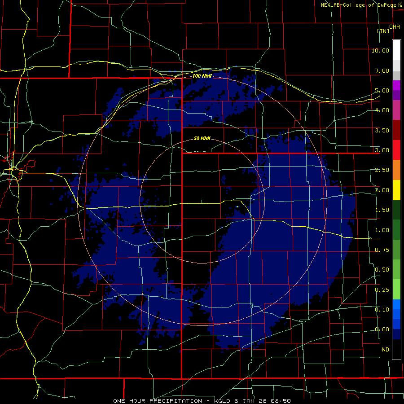Click the 3.50 legend value

click(382, 130)
